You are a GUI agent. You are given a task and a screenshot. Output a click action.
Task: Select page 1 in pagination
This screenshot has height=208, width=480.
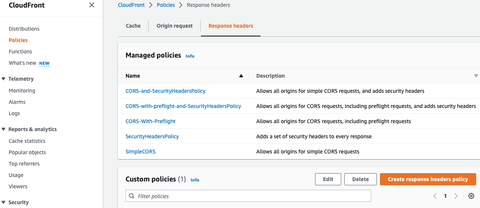(445, 196)
